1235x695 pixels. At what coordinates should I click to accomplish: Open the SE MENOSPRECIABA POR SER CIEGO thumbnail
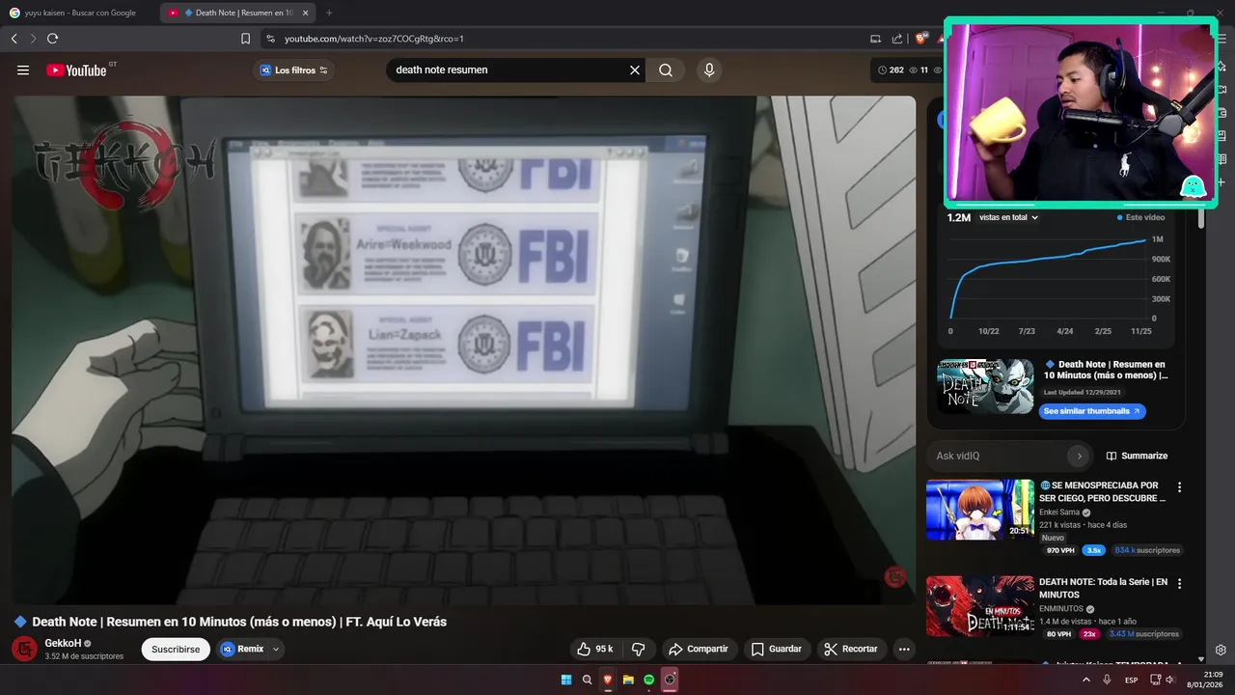(980, 510)
